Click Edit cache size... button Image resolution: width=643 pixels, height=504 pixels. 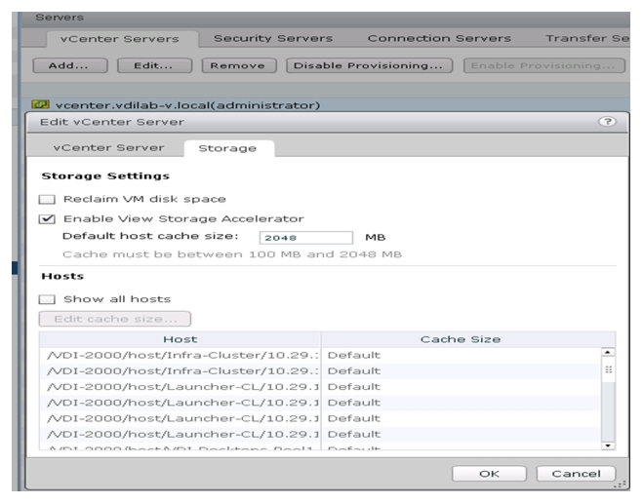(115, 319)
